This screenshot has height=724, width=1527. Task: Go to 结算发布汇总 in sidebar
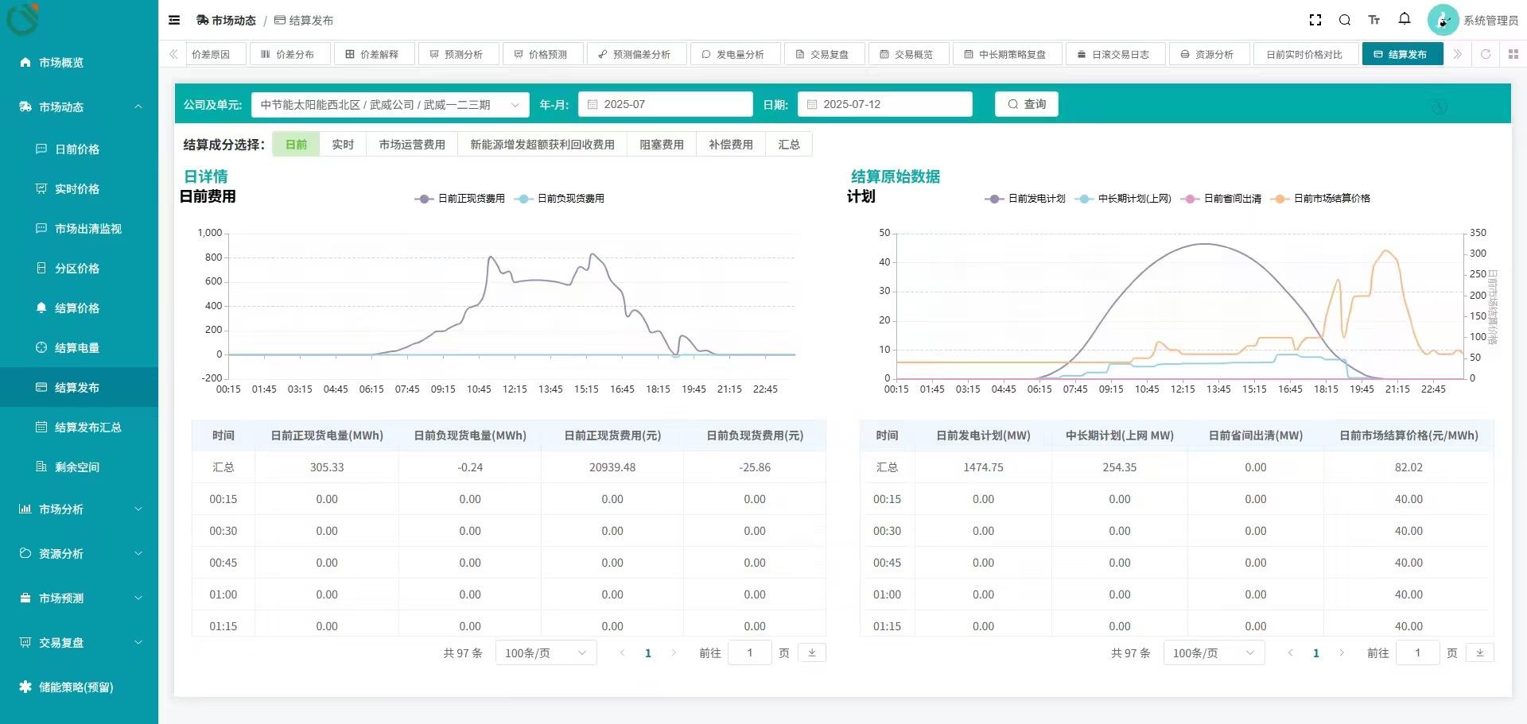pyautogui.click(x=87, y=428)
